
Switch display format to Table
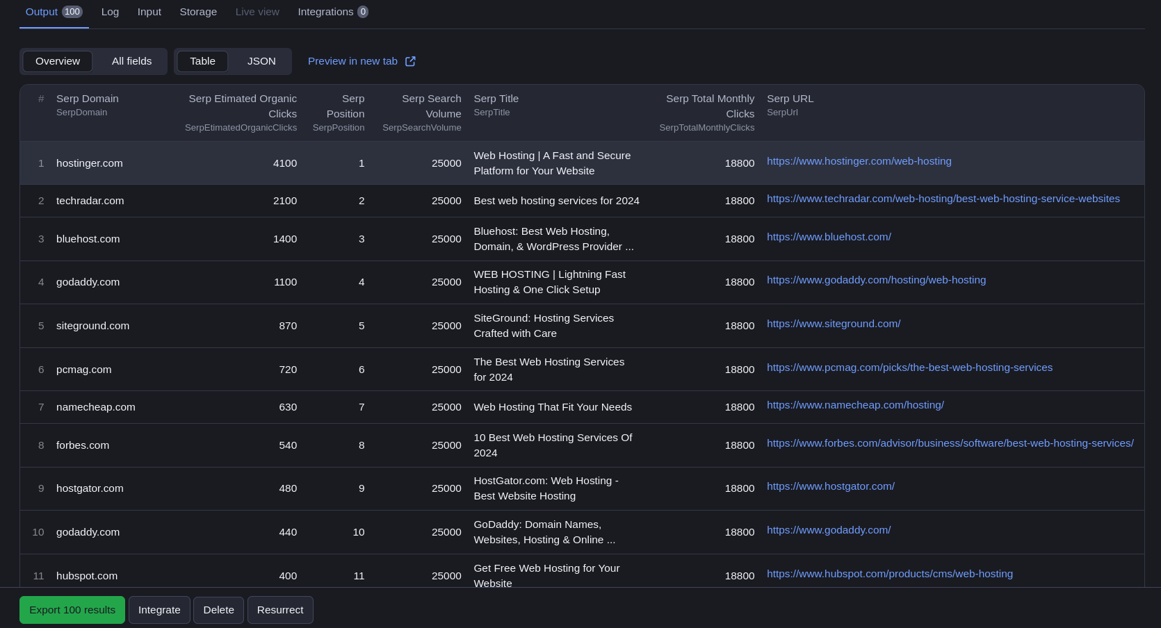click(x=202, y=61)
